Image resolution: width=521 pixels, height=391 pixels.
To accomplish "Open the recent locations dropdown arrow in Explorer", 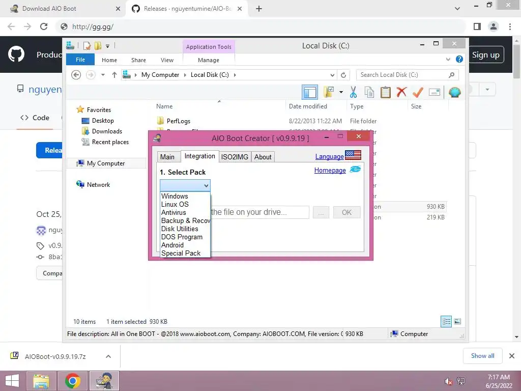I will click(103, 75).
